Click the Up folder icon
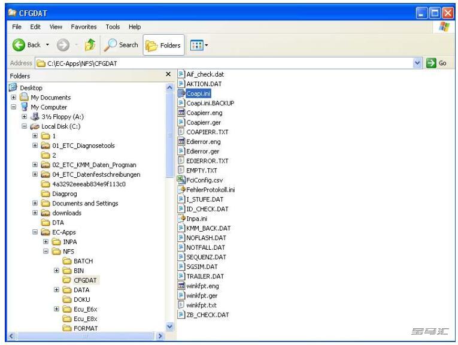The width and height of the screenshot is (458, 345). [90, 45]
